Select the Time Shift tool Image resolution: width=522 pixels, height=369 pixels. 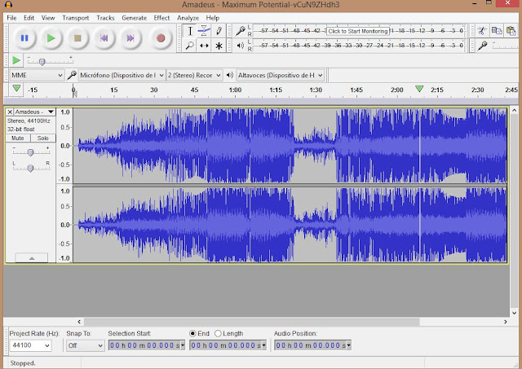204,46
